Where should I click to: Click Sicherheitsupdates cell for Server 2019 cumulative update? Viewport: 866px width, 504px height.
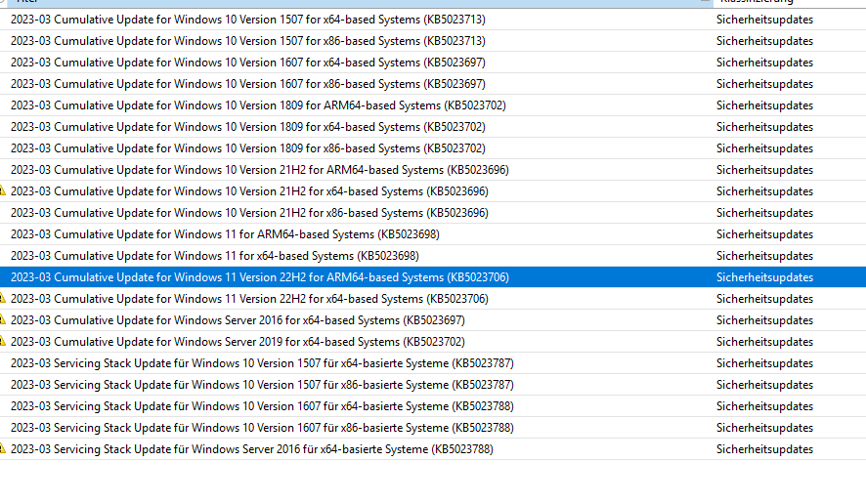point(765,342)
